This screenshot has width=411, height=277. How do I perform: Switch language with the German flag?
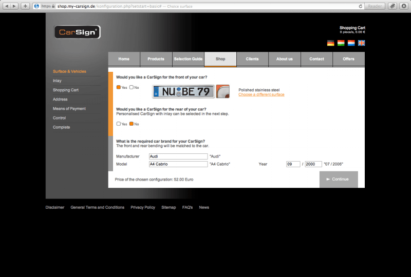[330, 43]
